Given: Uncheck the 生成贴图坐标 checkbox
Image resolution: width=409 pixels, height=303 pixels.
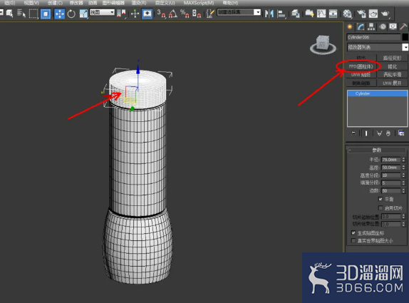Looking at the screenshot, I should tap(353, 233).
